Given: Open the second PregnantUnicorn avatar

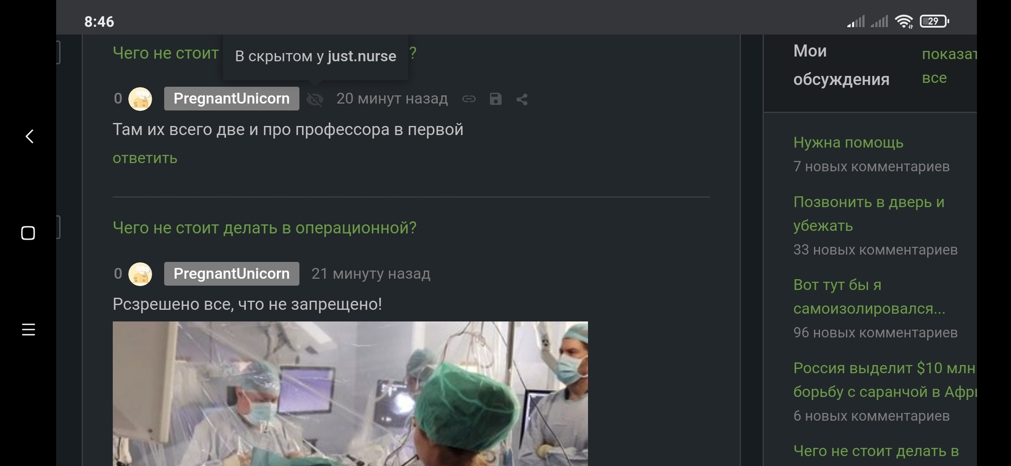Looking at the screenshot, I should click(x=140, y=274).
